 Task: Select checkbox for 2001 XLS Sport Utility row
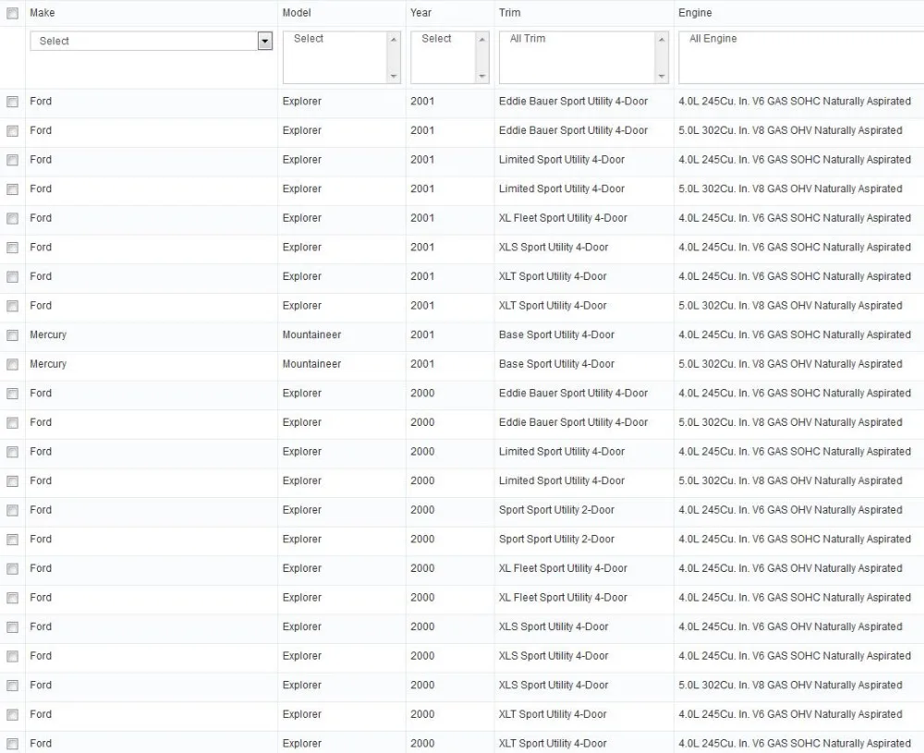pos(12,248)
